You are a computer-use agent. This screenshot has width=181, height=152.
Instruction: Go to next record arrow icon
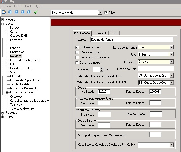pos(23,12)
